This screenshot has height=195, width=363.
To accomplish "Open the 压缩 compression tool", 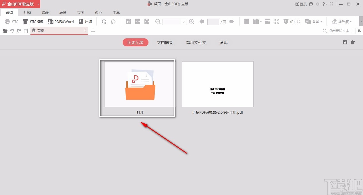I will (x=85, y=21).
